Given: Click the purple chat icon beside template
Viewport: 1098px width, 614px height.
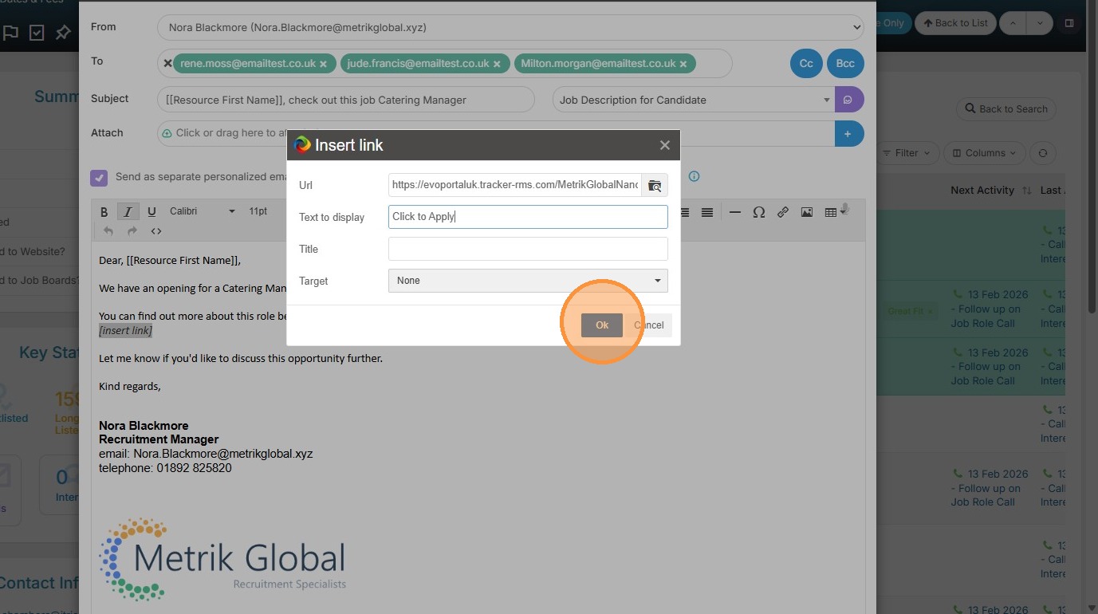Looking at the screenshot, I should tap(849, 100).
